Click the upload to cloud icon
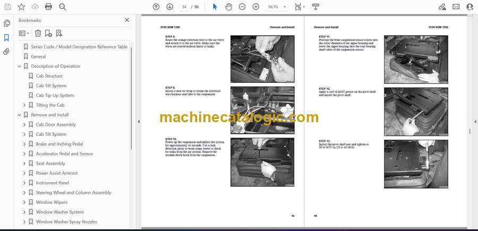Image resolution: width=478 pixels, height=231 pixels. (x=35, y=7)
